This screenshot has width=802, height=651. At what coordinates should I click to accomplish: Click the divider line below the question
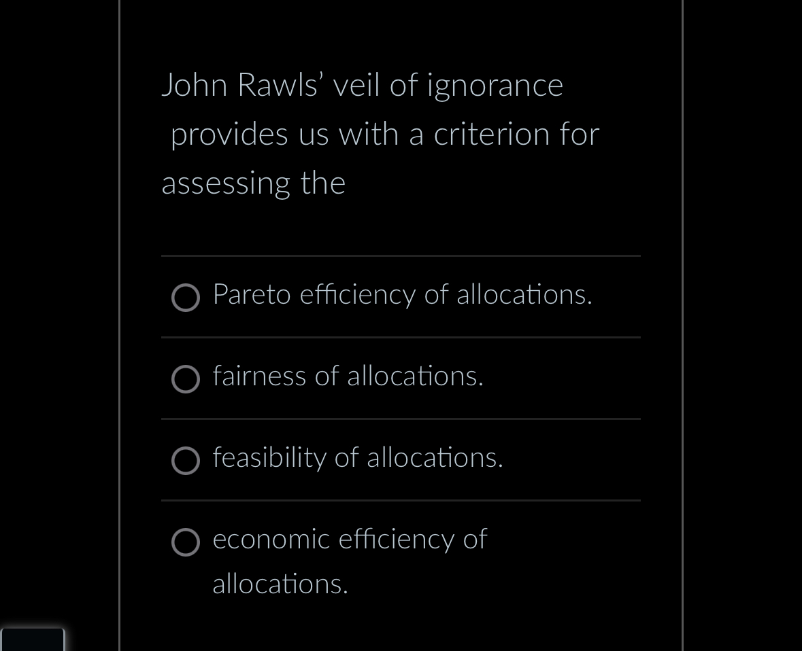coord(401,256)
